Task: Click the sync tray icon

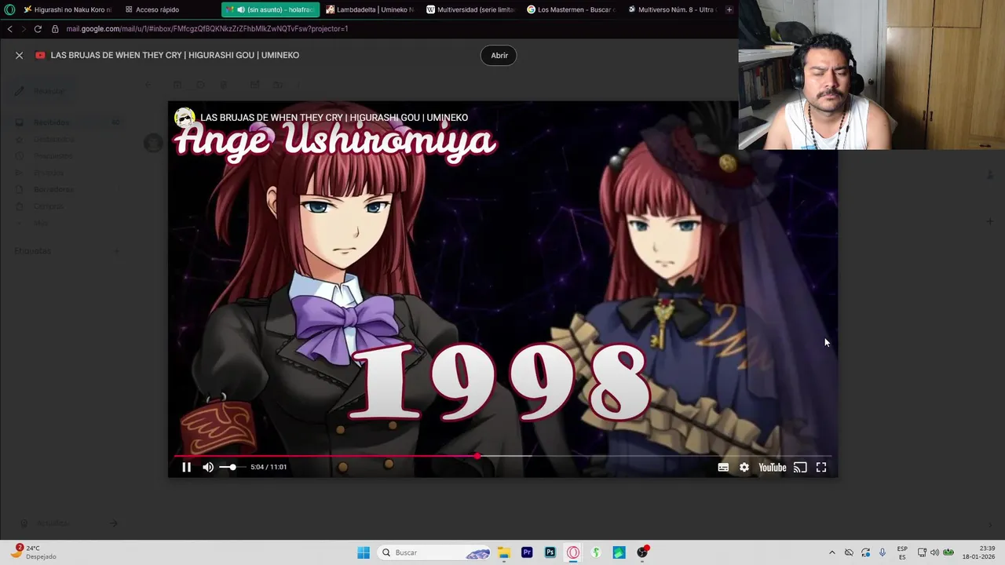Action: coord(866,552)
